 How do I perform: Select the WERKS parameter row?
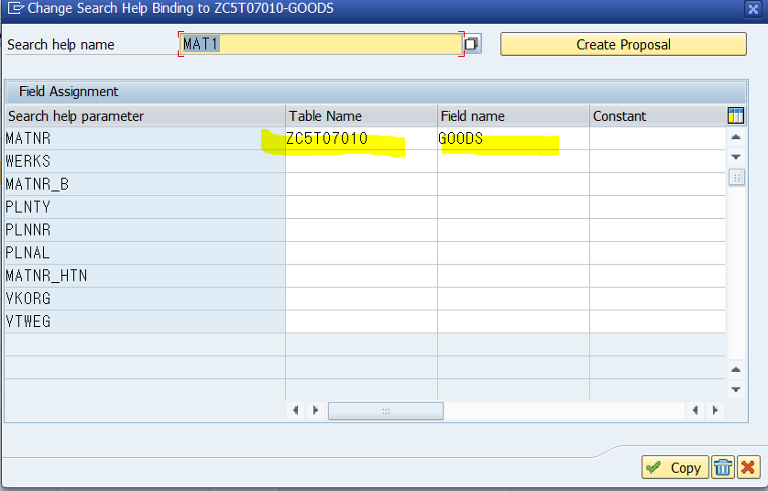(145, 161)
